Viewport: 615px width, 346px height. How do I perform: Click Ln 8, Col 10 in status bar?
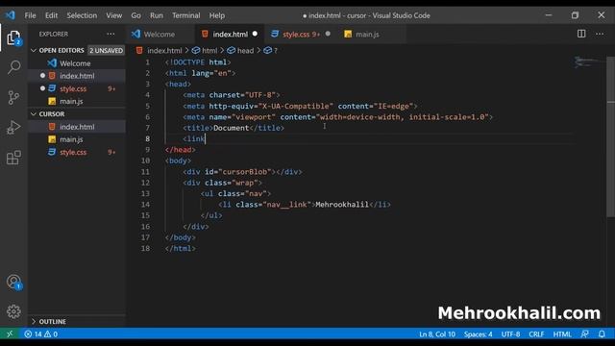coord(437,334)
